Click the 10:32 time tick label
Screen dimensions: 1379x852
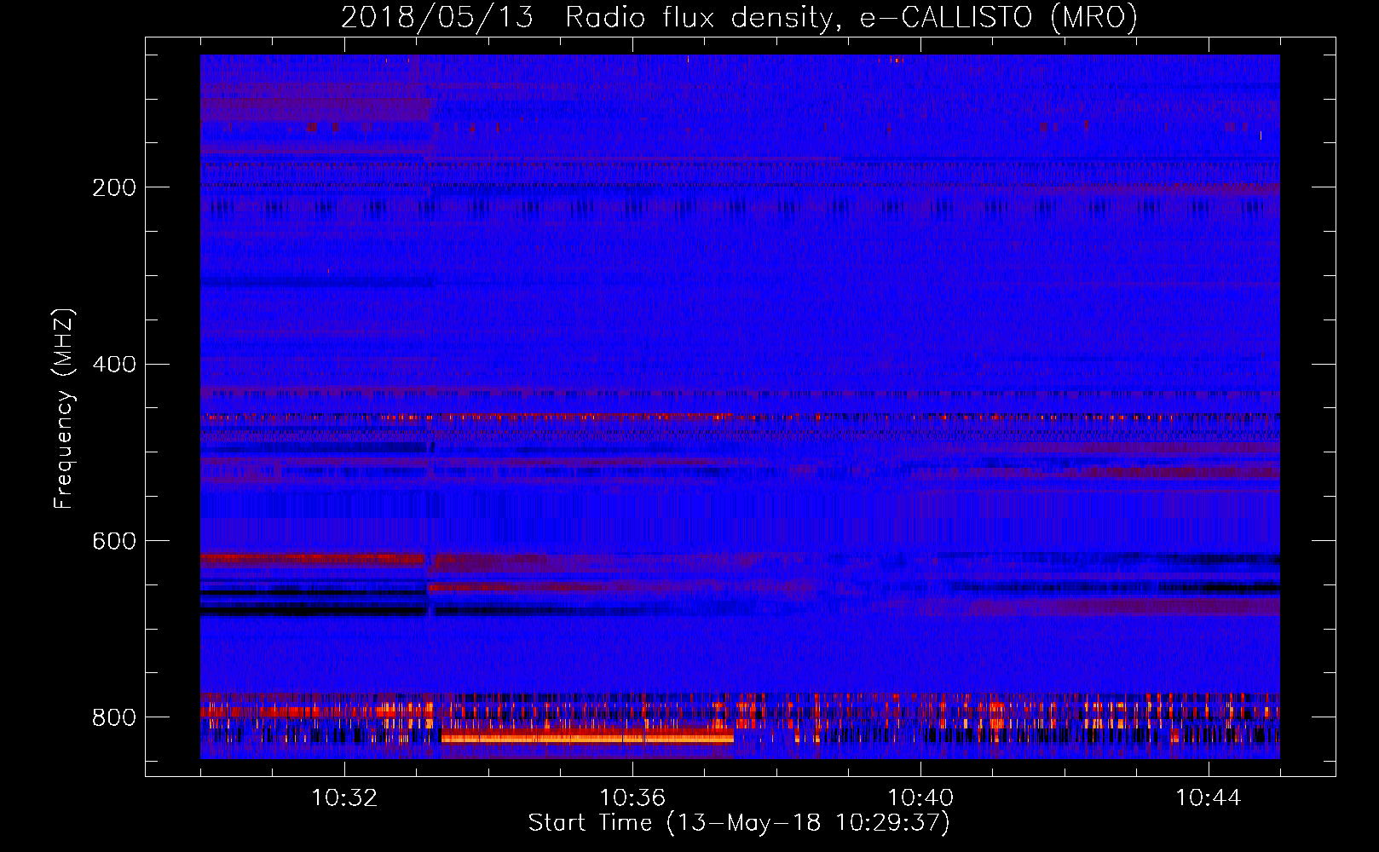(344, 798)
